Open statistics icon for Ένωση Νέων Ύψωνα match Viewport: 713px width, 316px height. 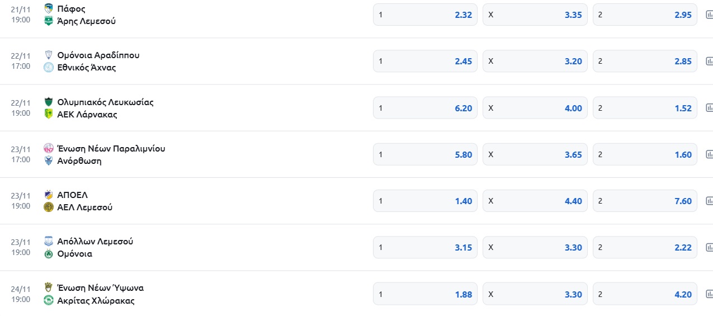click(x=709, y=294)
